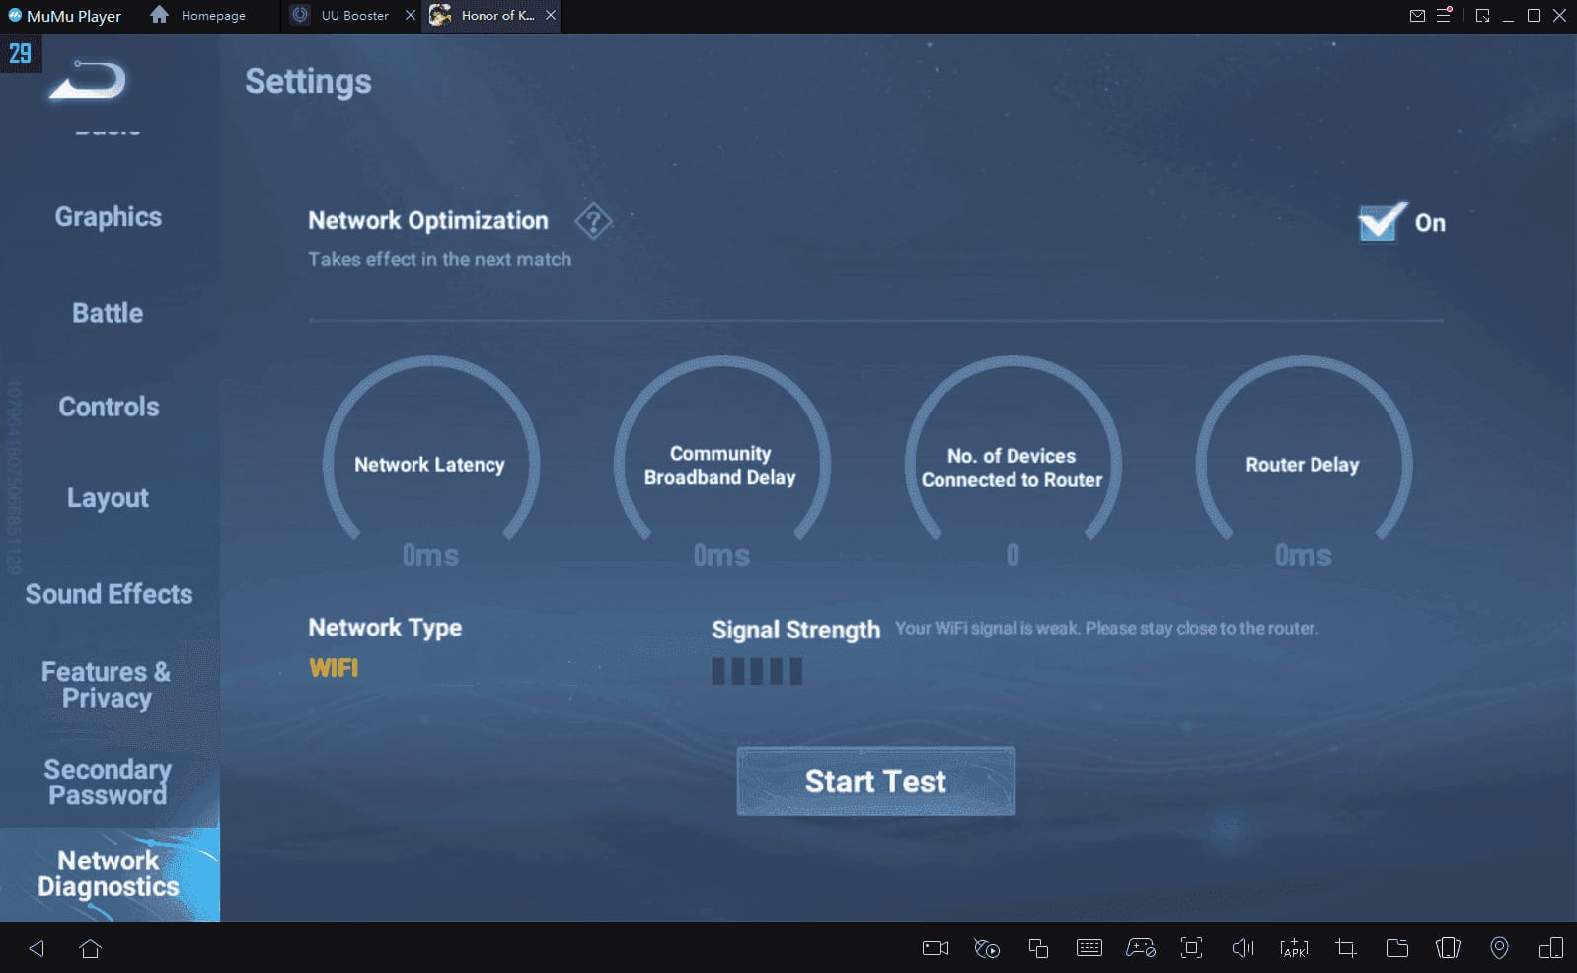The height and width of the screenshot is (973, 1577).
Task: Click the keyboard mapping icon
Action: click(1089, 948)
